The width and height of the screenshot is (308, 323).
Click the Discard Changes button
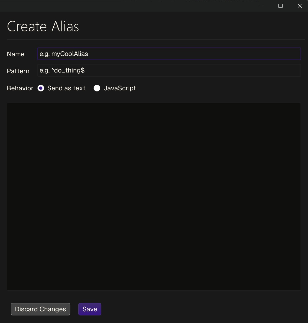[x=40, y=309]
